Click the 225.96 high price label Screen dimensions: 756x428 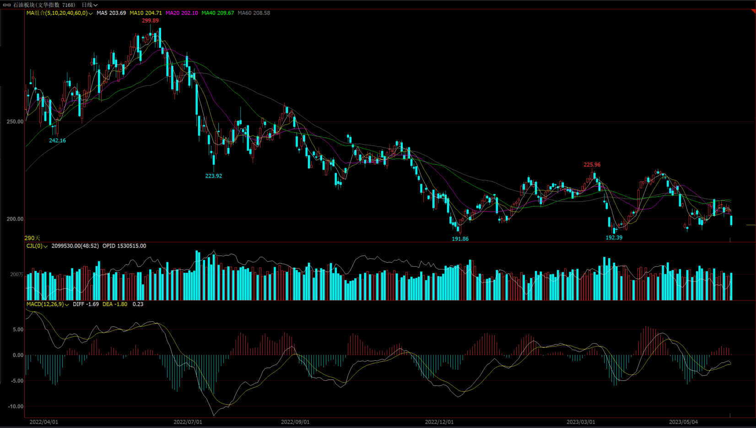(x=592, y=165)
